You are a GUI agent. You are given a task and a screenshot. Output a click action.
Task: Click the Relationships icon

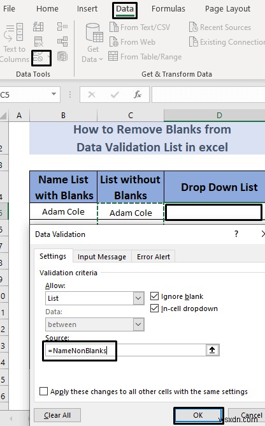(62, 42)
